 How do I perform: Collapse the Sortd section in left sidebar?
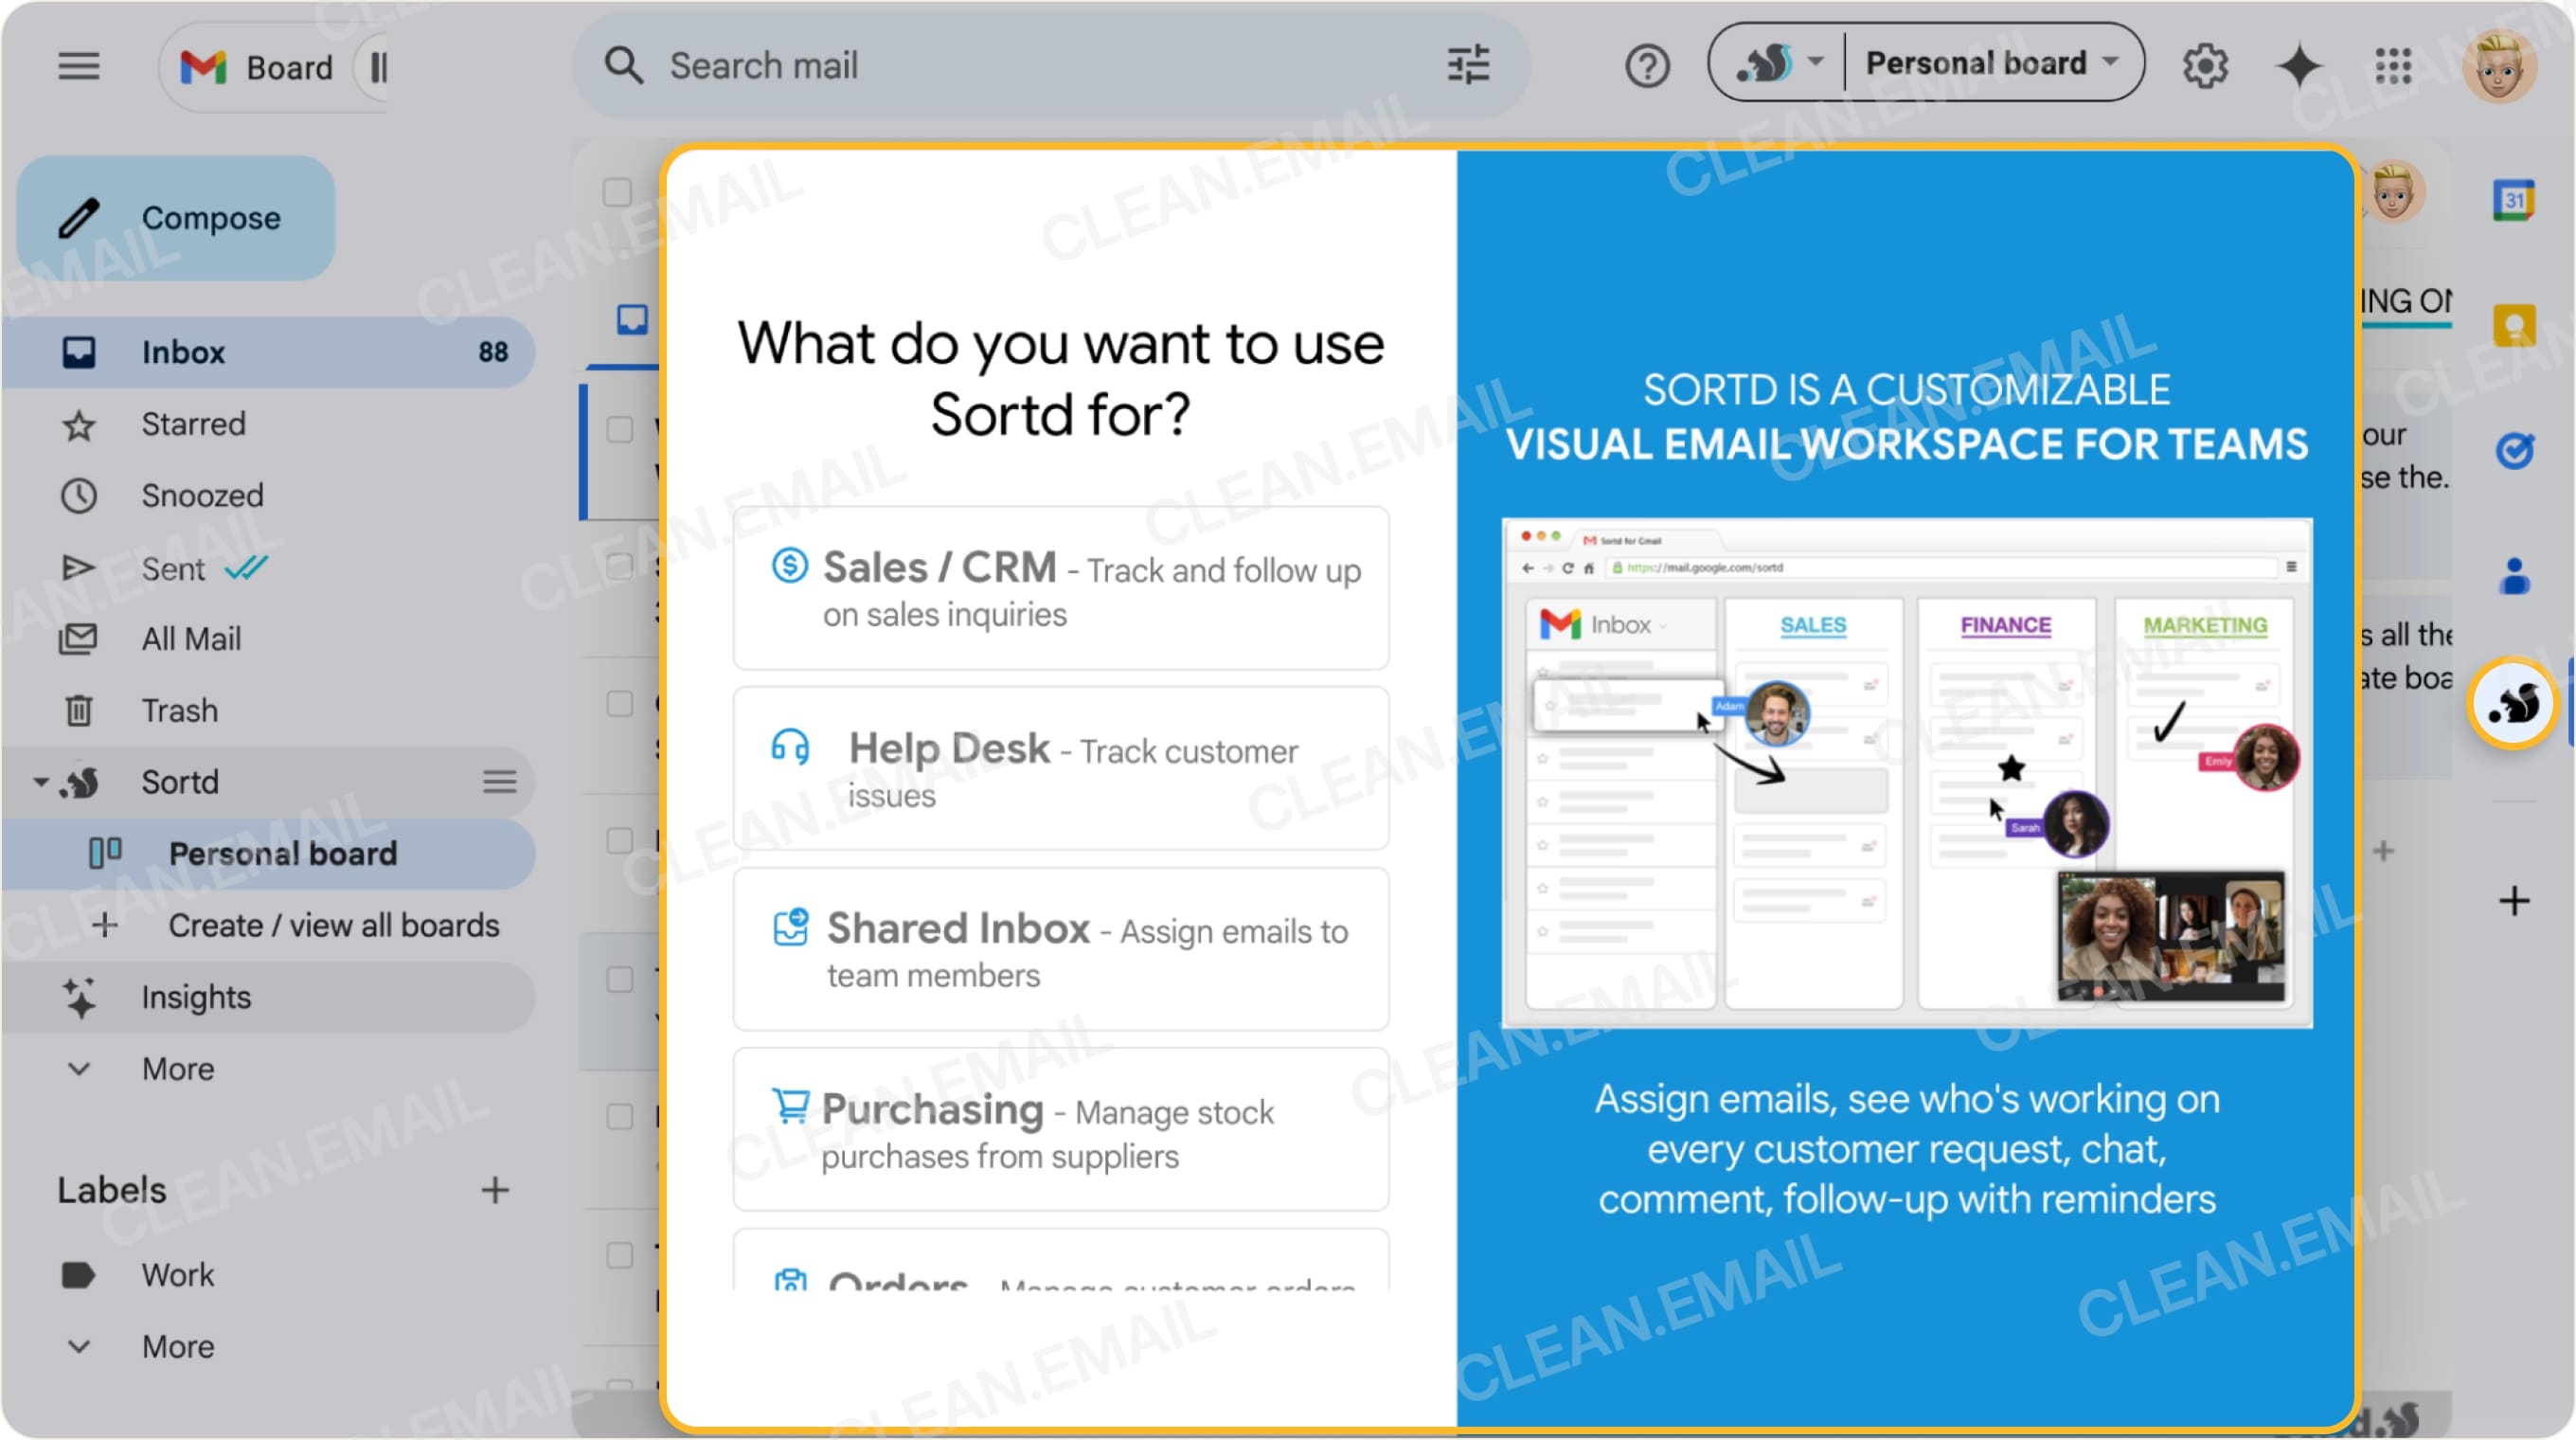(x=40, y=781)
